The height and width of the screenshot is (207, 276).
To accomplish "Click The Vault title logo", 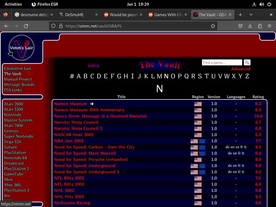I will tap(160, 65).
